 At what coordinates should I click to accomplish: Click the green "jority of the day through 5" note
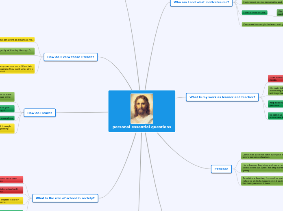[x=17, y=52]
